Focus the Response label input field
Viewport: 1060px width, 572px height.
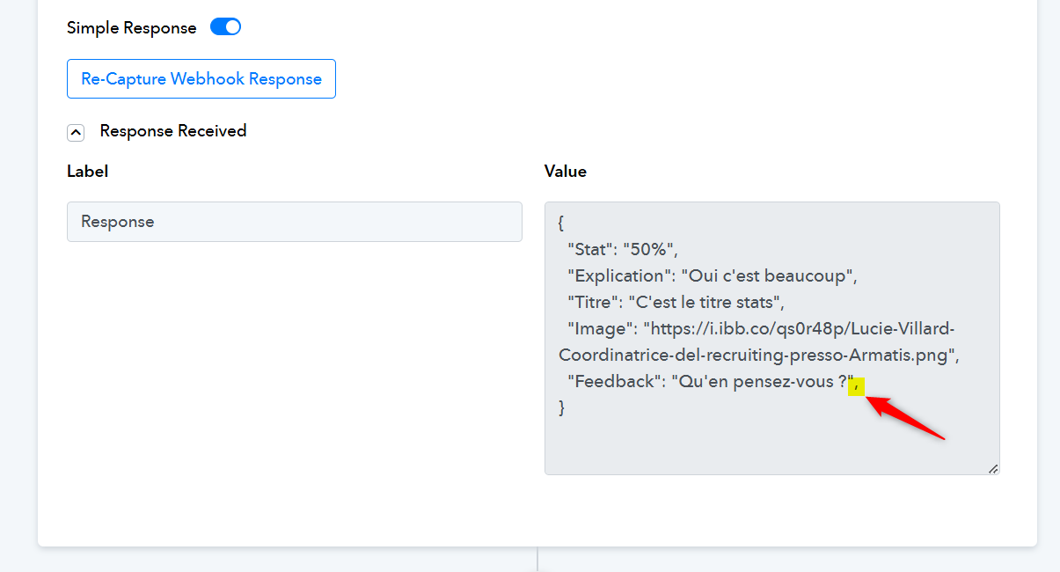(x=295, y=222)
